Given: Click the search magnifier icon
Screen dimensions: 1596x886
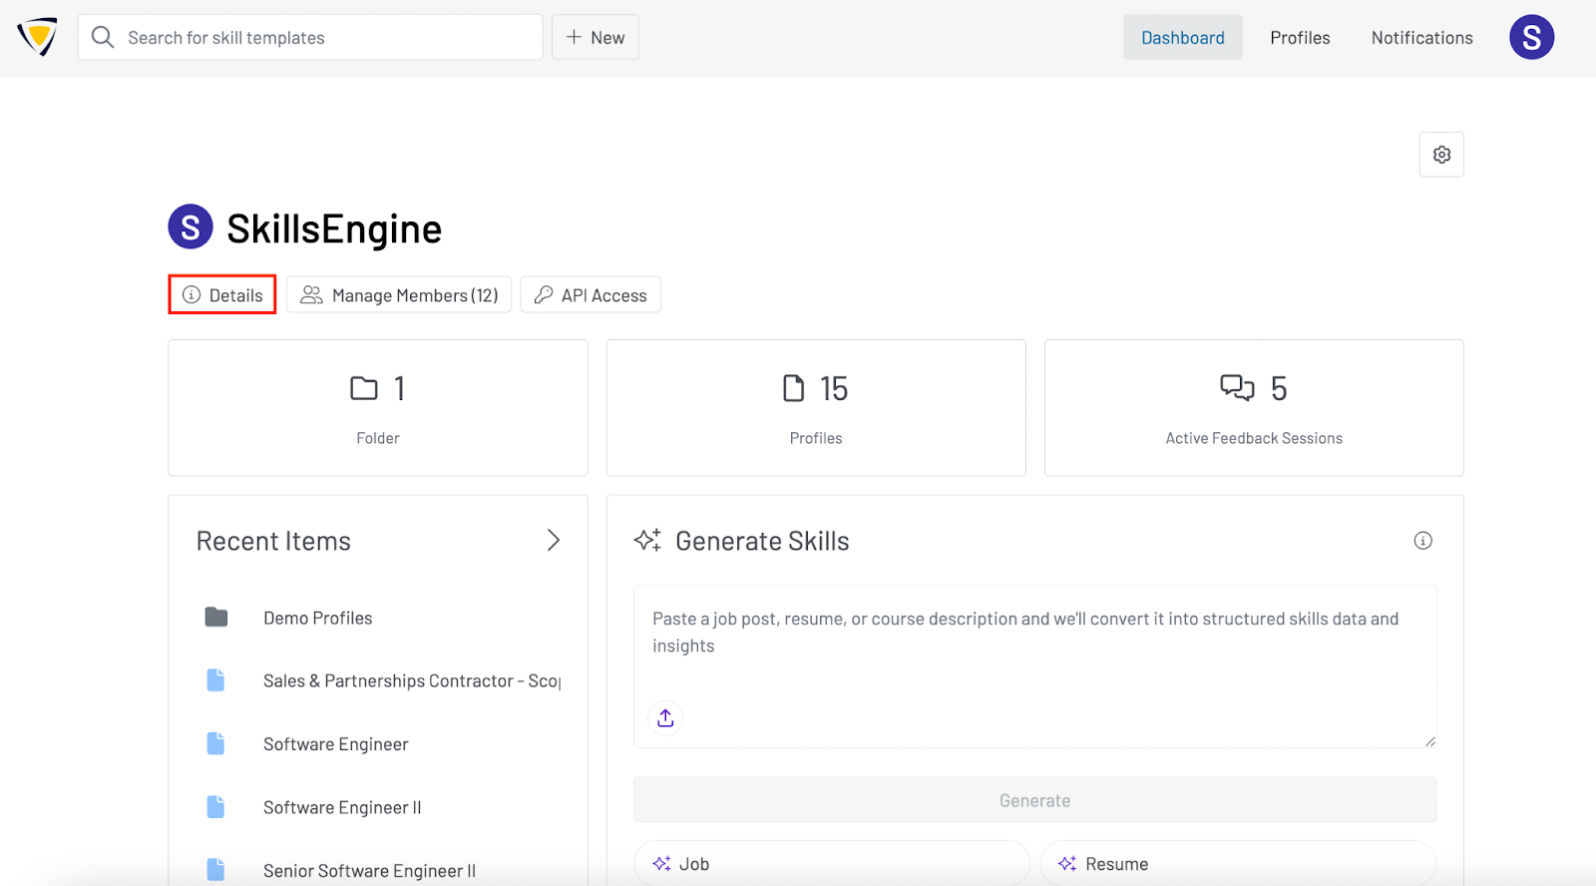Looking at the screenshot, I should 103,38.
